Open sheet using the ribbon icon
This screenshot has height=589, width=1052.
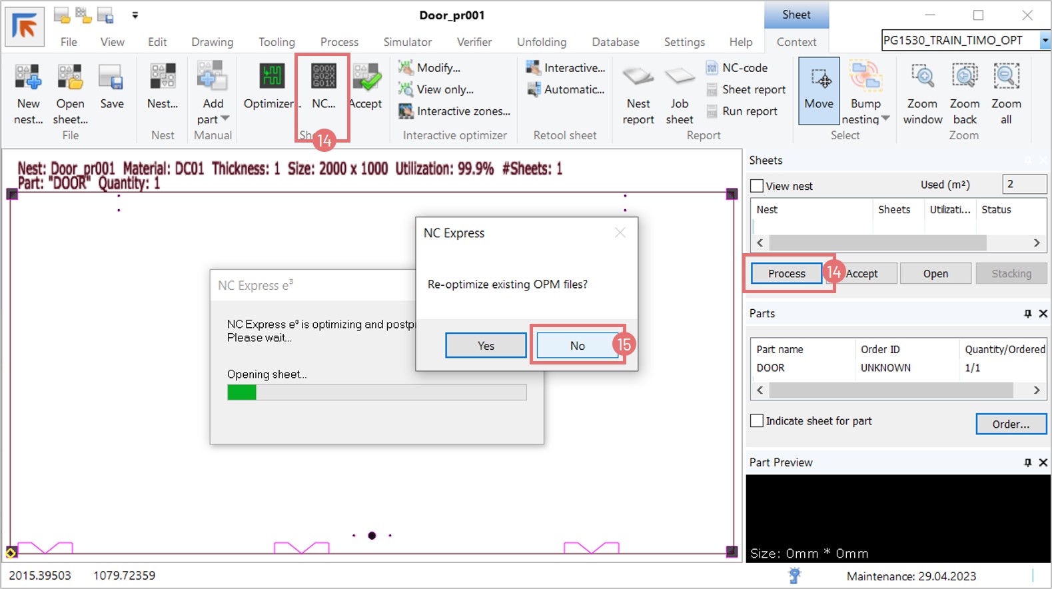pos(70,79)
